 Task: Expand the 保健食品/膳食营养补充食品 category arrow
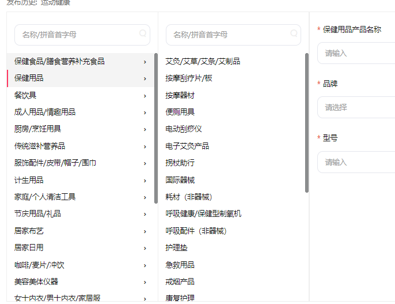tap(145, 61)
